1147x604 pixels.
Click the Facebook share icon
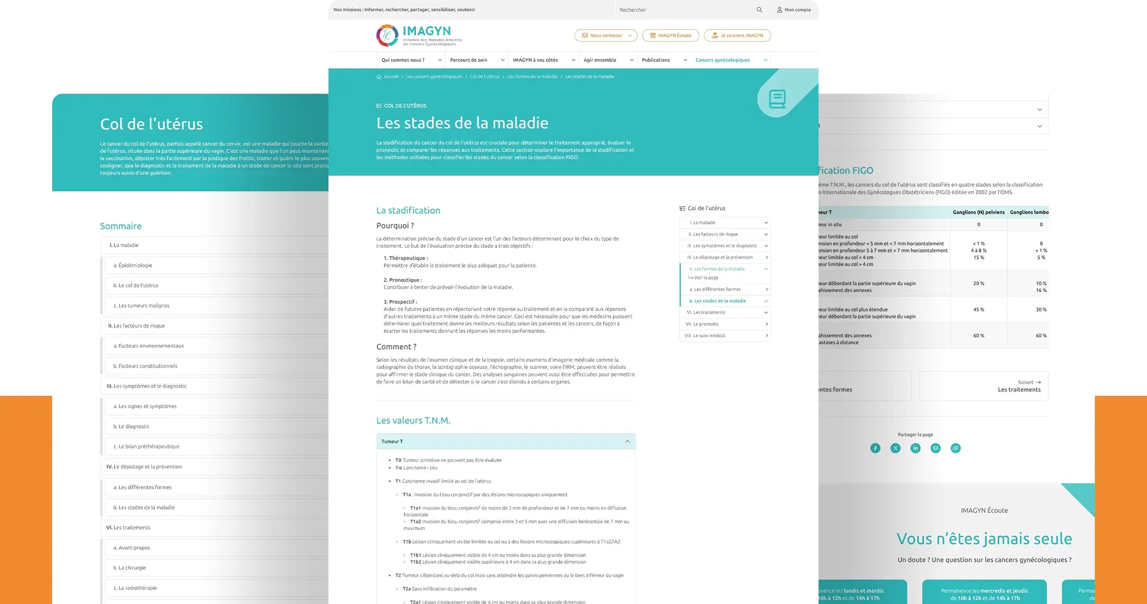point(875,447)
